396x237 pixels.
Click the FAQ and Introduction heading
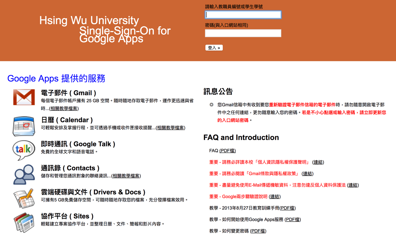coord(241,137)
